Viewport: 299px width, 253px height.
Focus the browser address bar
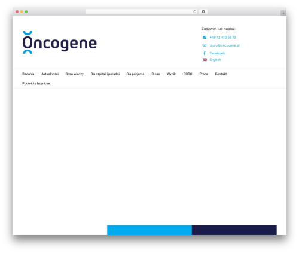pos(142,11)
